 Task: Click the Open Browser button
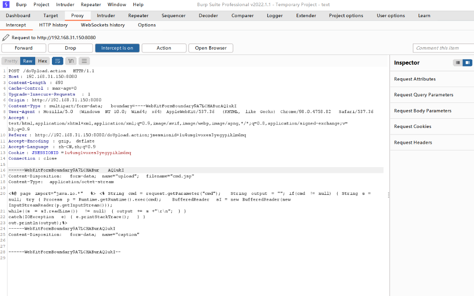tap(211, 48)
